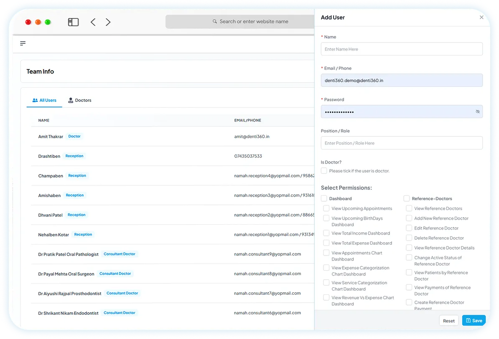Viewport: 499px width, 339px height.
Task: Check View Patients by Reference Doctor
Action: [409, 273]
